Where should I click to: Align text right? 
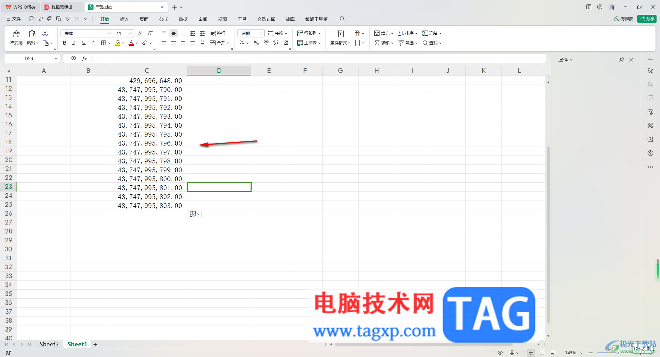[183, 43]
